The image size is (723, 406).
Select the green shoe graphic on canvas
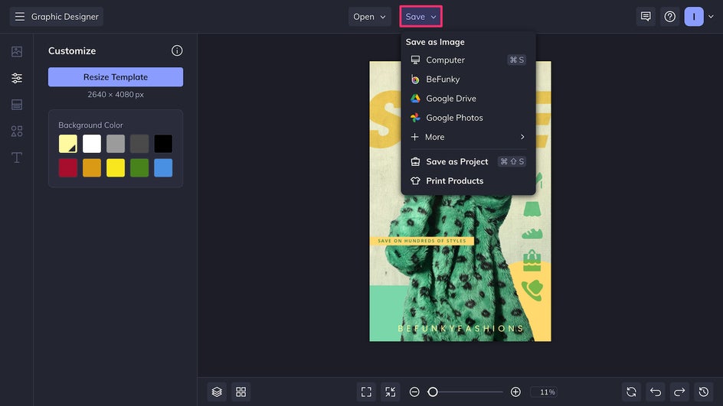(x=532, y=234)
